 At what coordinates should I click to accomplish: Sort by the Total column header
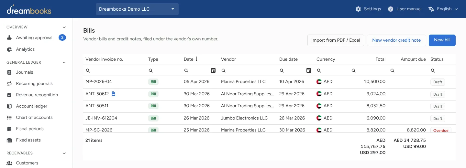pyautogui.click(x=380, y=59)
